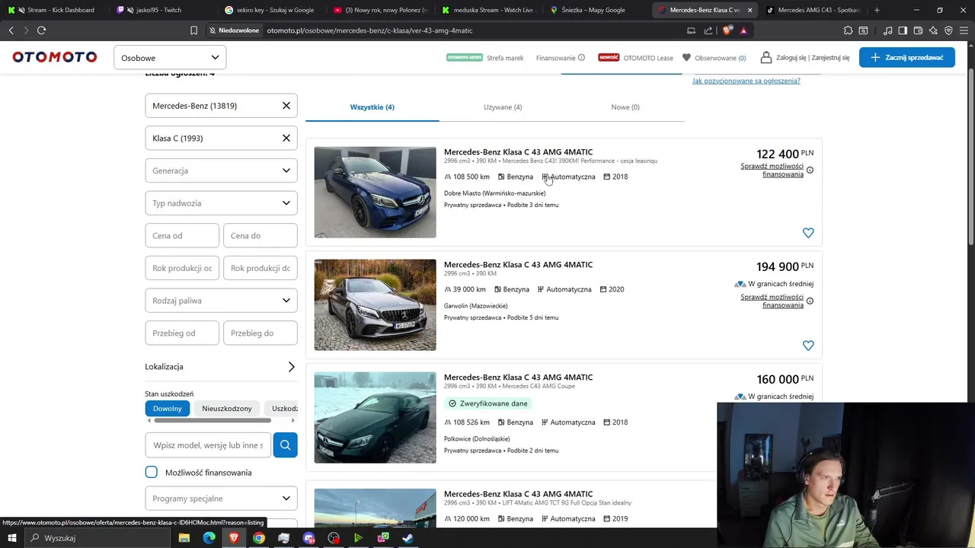Open the Cena od field
Image resolution: width=975 pixels, height=548 pixels.
click(x=182, y=236)
